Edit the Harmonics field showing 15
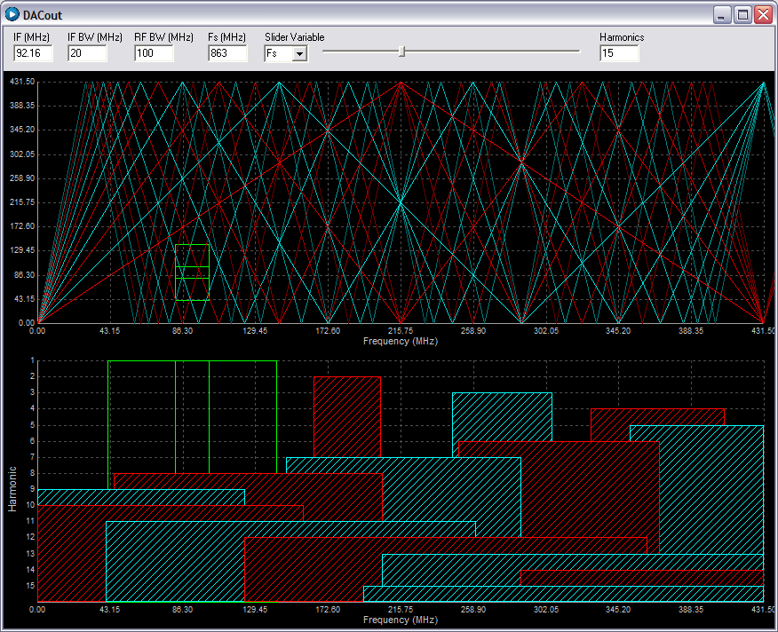 (x=619, y=54)
